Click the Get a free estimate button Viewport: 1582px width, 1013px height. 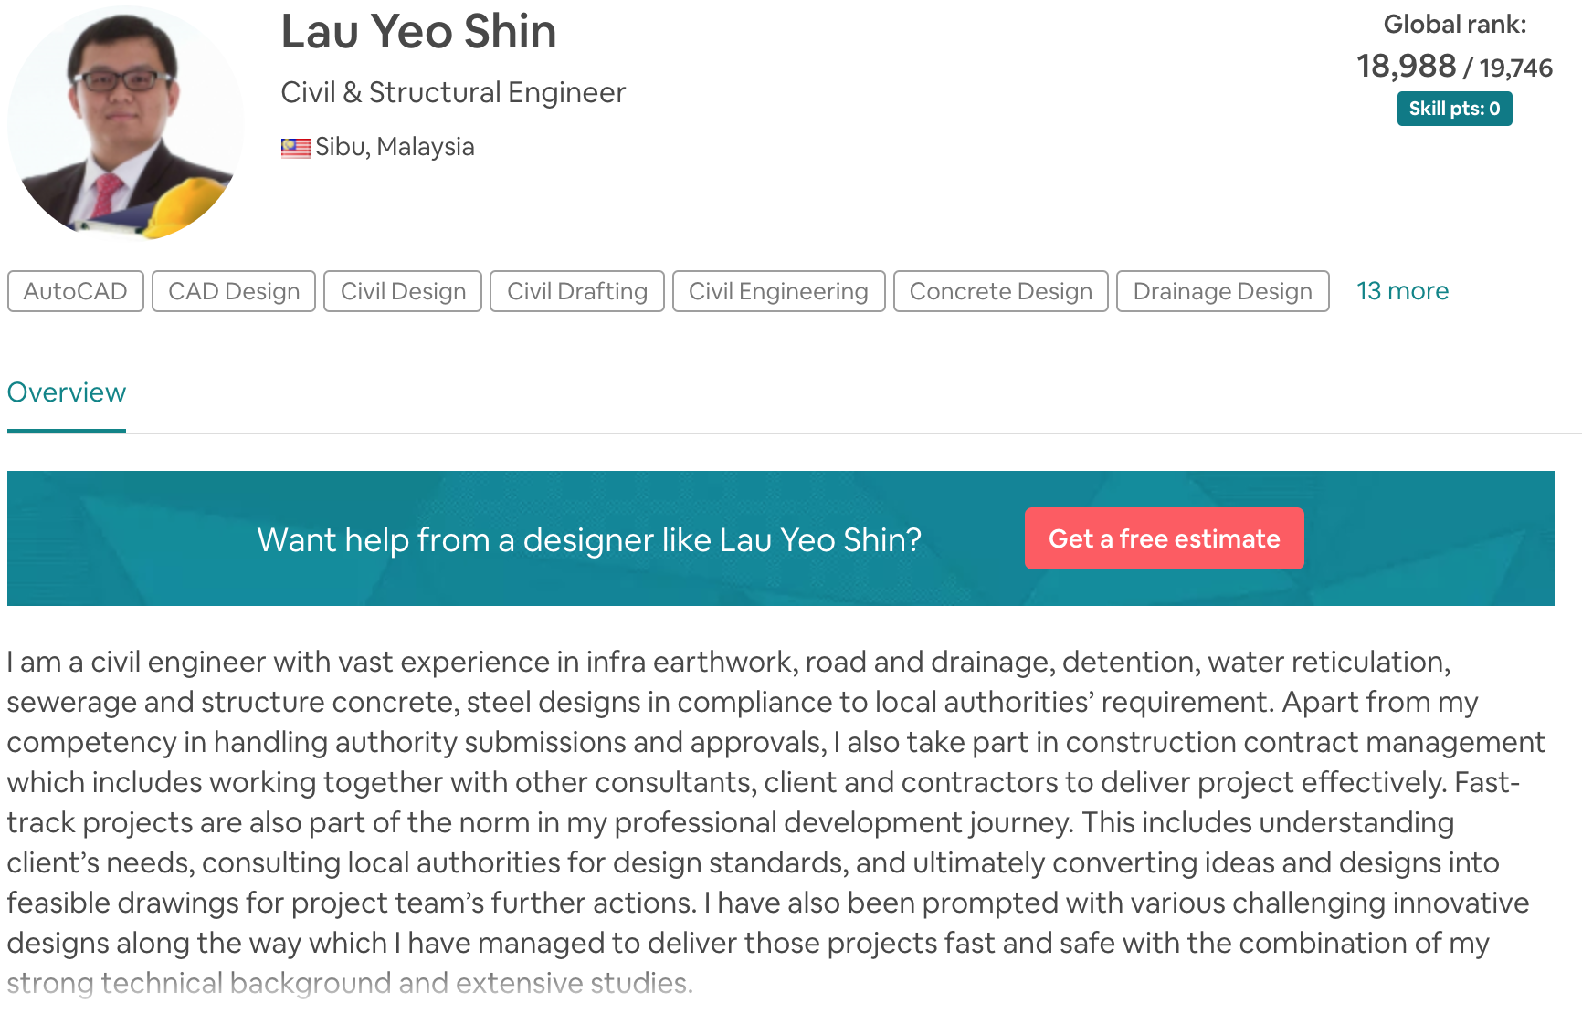(1164, 538)
